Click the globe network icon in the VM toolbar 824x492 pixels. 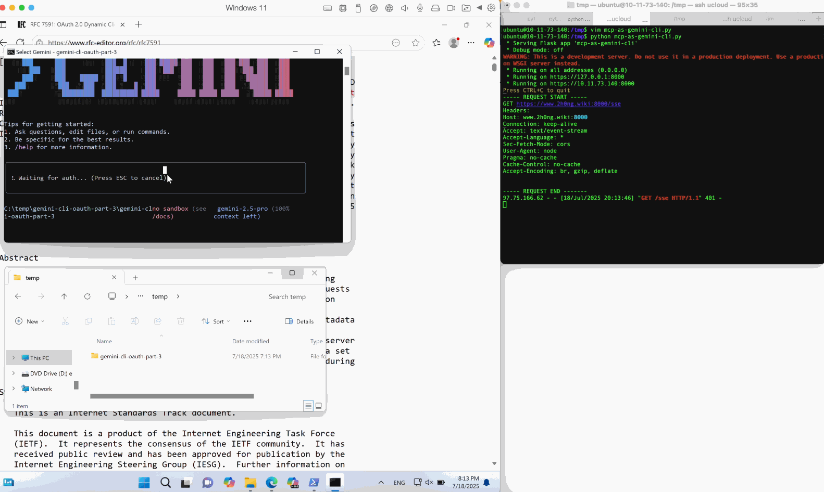[389, 8]
